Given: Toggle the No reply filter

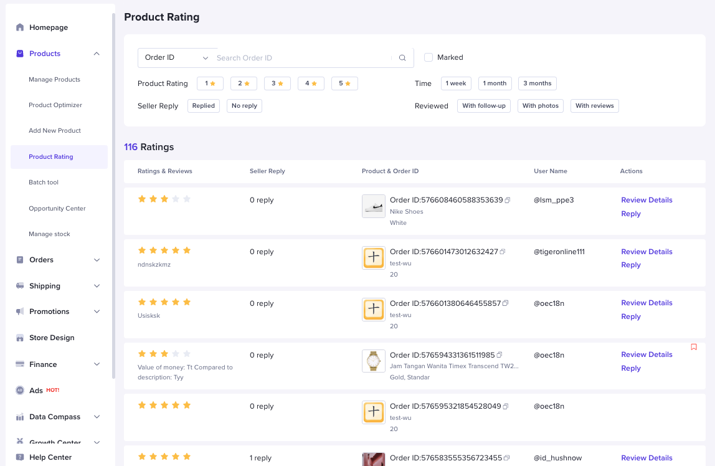Looking at the screenshot, I should 244,106.
